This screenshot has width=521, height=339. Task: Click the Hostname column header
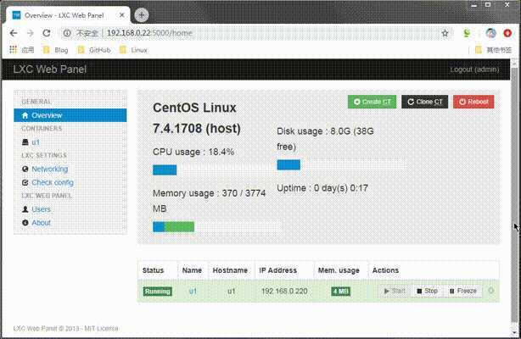(230, 270)
